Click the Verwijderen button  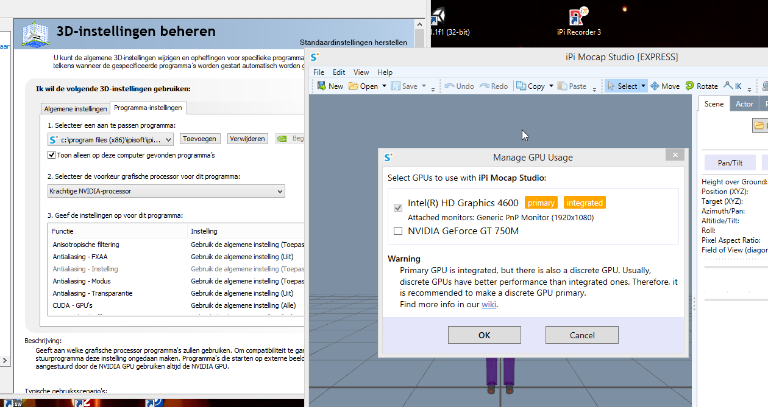coord(247,139)
